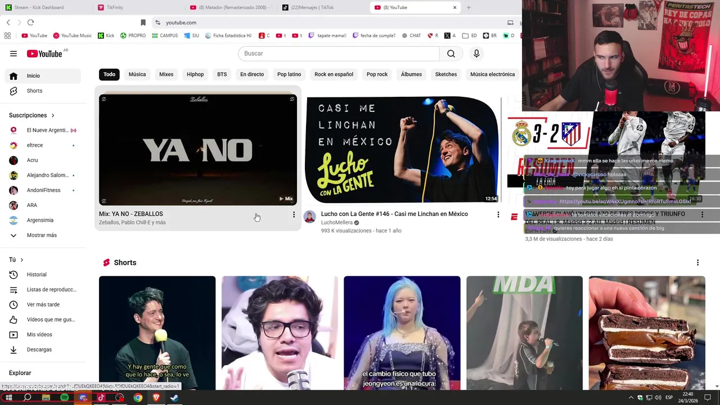Open Steam from the taskbar
The height and width of the screenshot is (405, 720).
point(174,398)
